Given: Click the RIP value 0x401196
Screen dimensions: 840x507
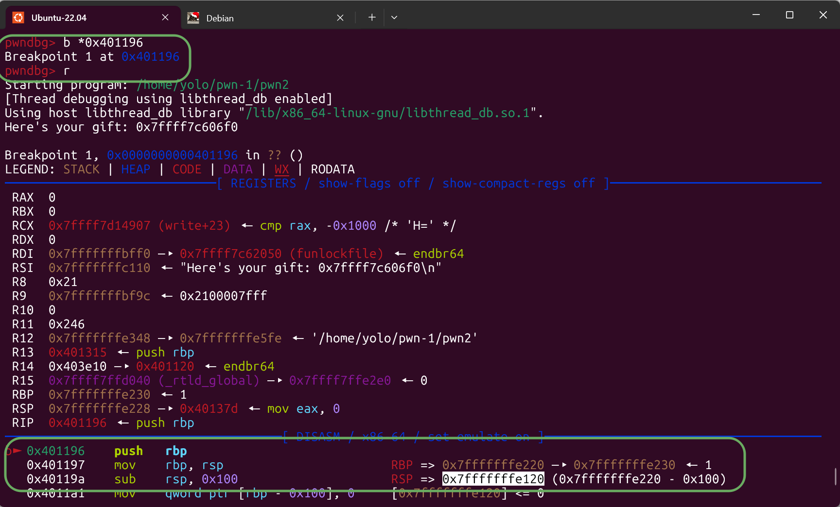Looking at the screenshot, I should 77,423.
